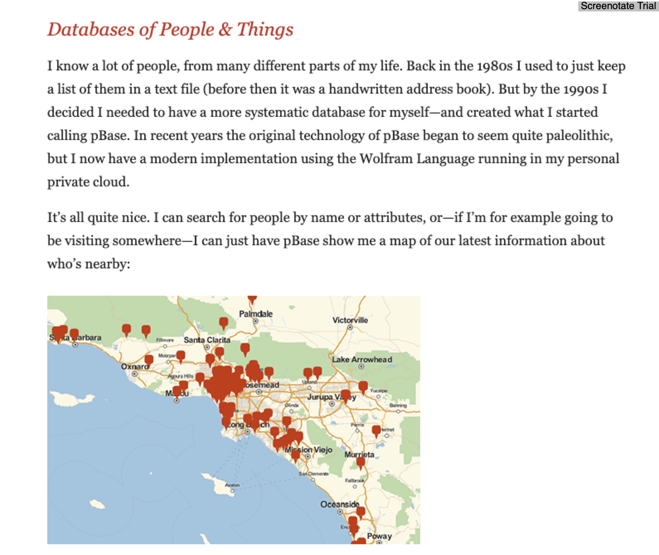Screen dimensions: 659x555
Task: Select the pin over Jurupa Valley
Action: 345,395
